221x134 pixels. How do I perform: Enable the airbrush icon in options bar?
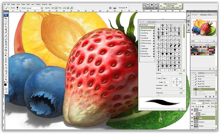tap(72, 8)
